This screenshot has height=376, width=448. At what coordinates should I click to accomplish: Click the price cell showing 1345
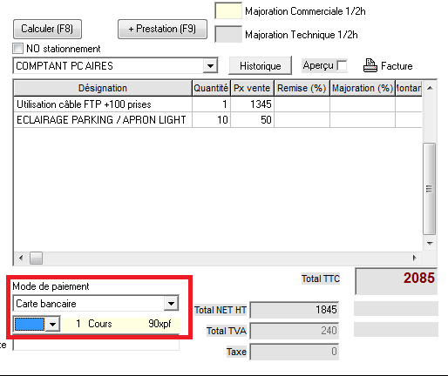coord(252,104)
